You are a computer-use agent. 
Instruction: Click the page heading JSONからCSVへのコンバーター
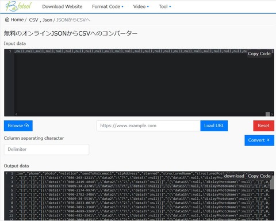(71, 33)
